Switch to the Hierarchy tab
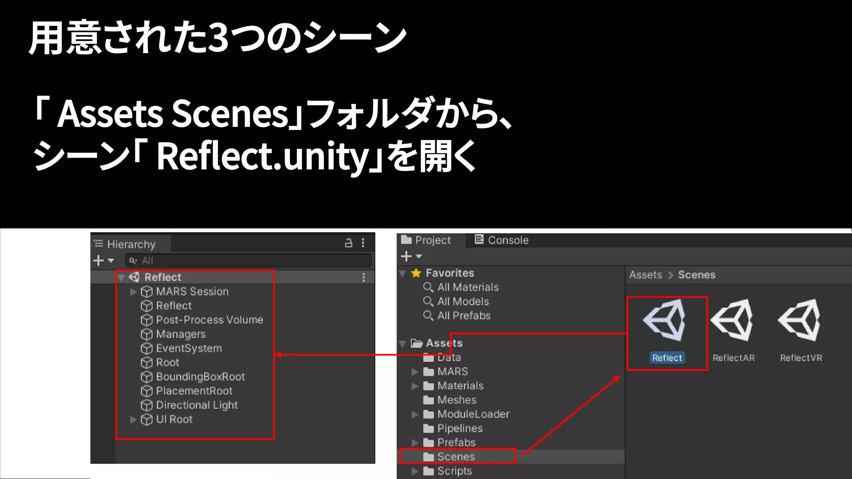Screen dimensions: 852x479 click(x=131, y=244)
